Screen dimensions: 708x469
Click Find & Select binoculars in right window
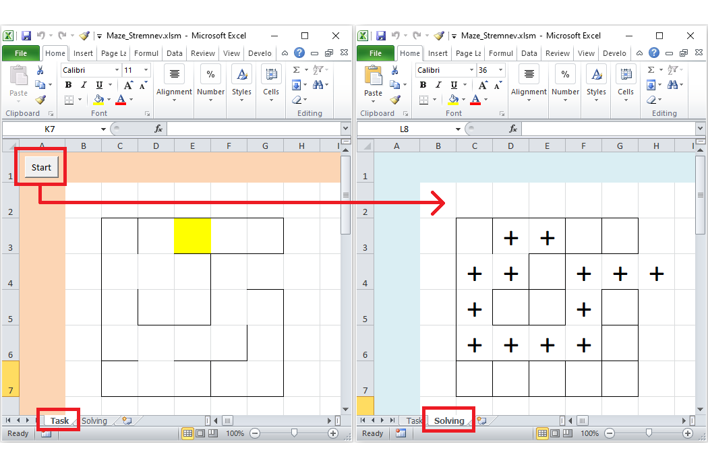[673, 85]
